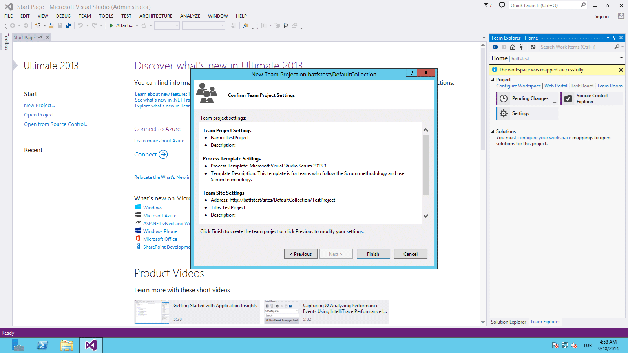The height and width of the screenshot is (353, 628).
Task: Click the Connect plug icon in Team Explorer
Action: coord(521,47)
